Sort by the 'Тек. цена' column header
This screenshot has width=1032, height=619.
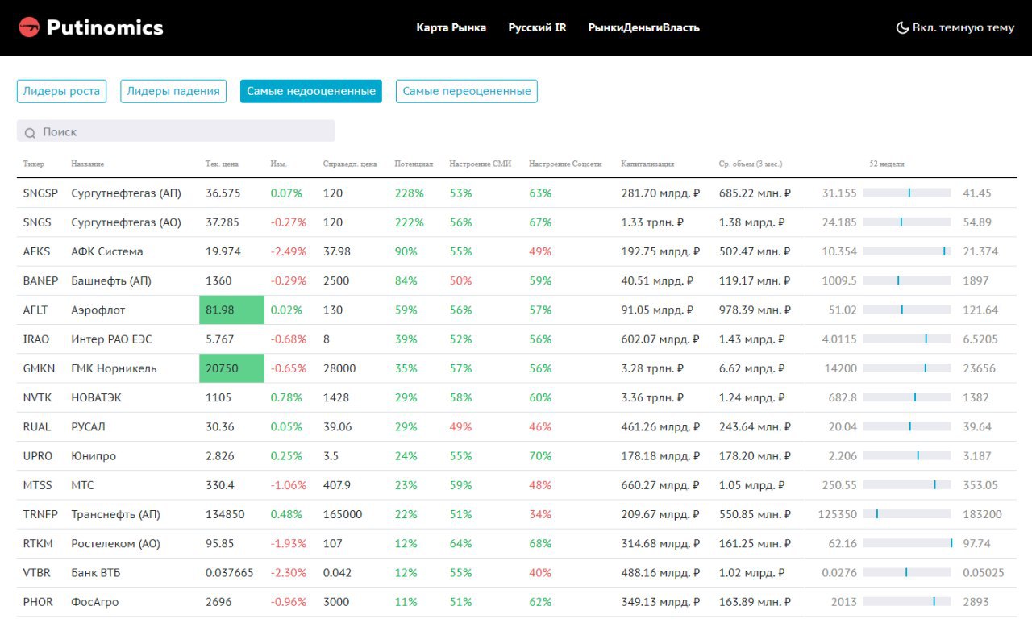[x=222, y=164]
